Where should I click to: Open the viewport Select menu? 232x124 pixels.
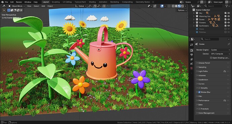(36, 6)
